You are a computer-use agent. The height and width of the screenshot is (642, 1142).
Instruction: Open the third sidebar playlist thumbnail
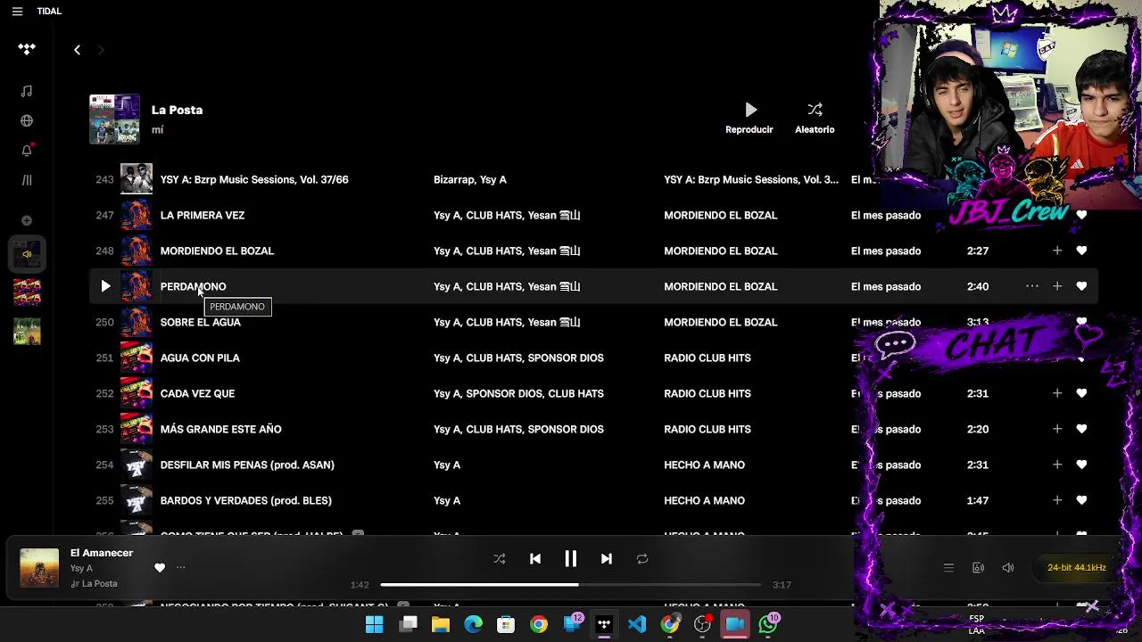click(x=27, y=331)
